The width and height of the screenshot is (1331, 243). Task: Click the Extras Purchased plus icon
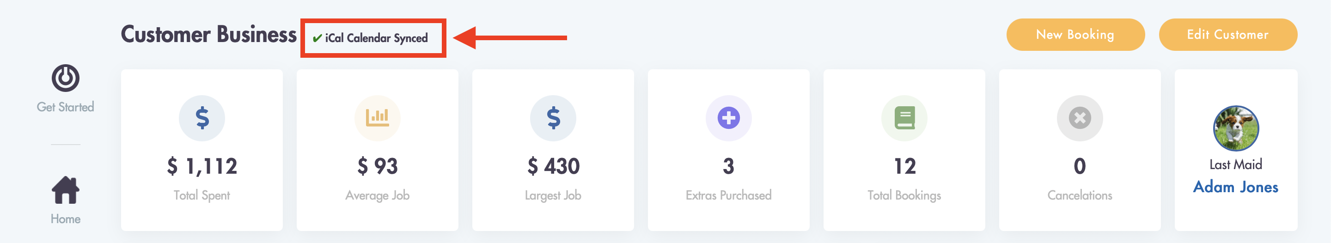(728, 118)
